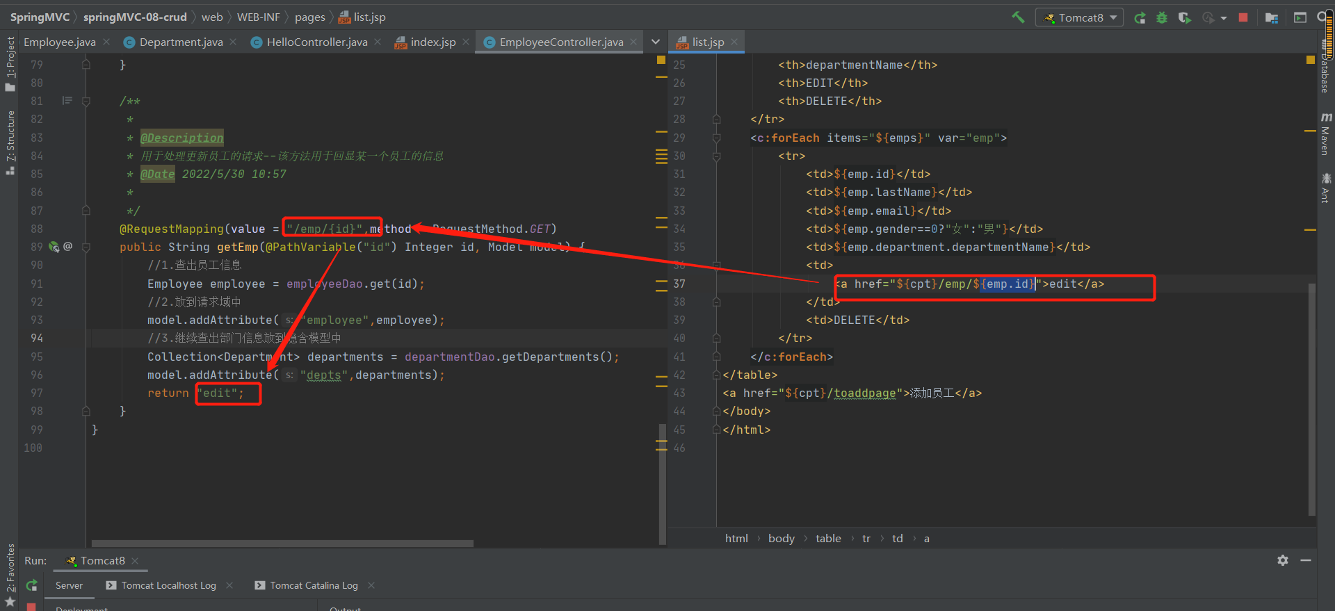The image size is (1335, 611).
Task: Click fold marker at line 42 closing table
Action: [x=716, y=375]
